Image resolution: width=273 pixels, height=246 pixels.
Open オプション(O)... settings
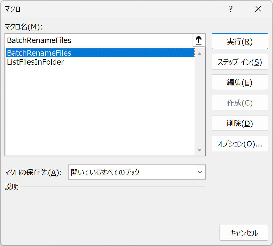240,144
